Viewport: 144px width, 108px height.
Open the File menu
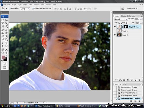(x=5, y=5)
